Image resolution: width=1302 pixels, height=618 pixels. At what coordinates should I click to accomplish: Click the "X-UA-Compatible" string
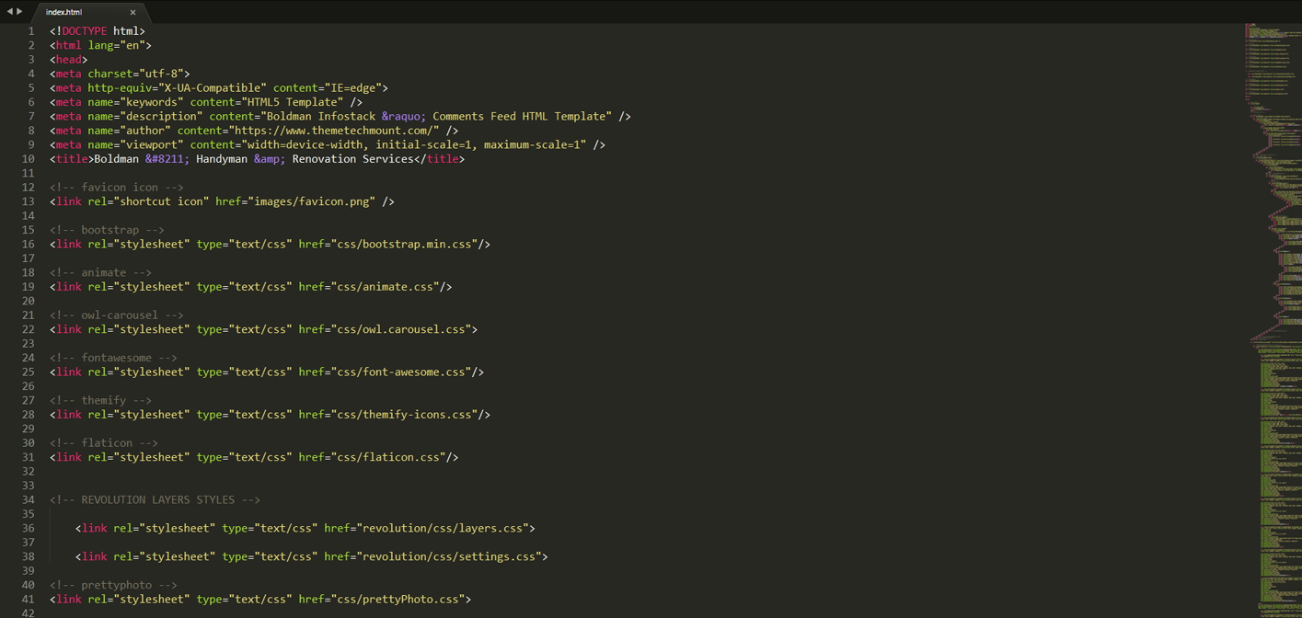tap(213, 88)
